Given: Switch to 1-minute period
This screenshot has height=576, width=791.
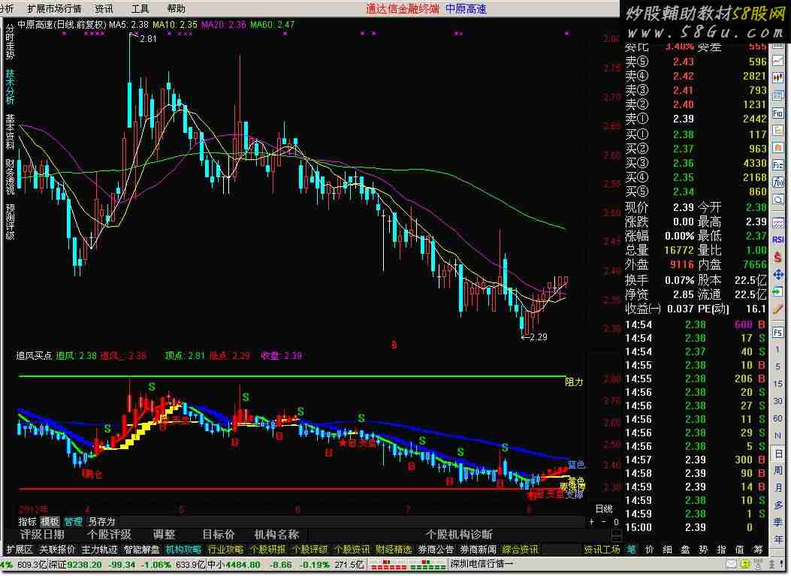Looking at the screenshot, I should [x=777, y=349].
